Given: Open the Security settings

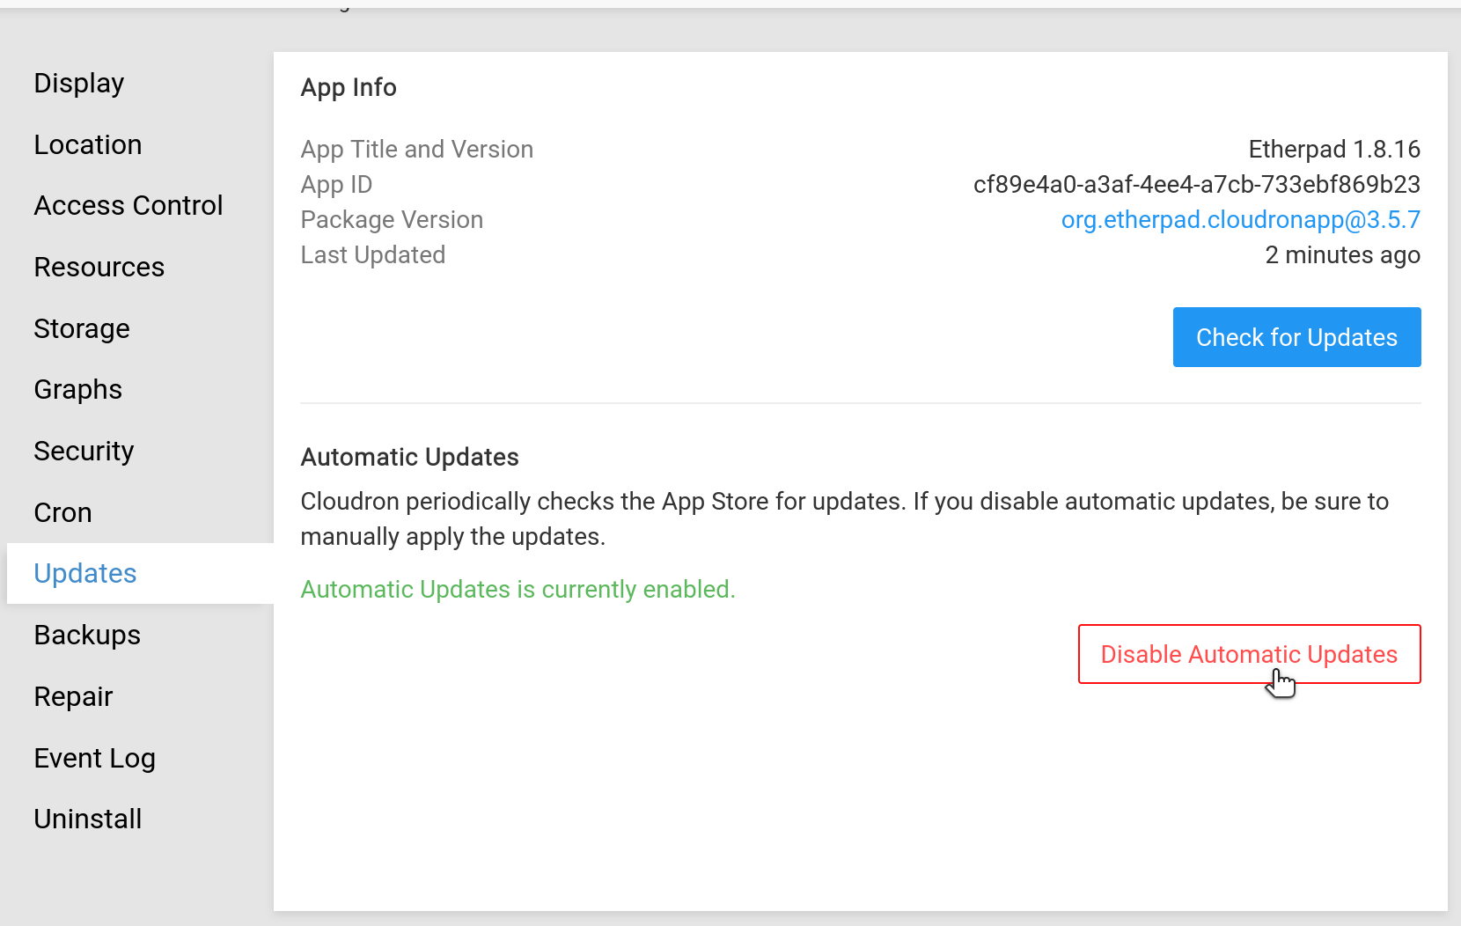Looking at the screenshot, I should (84, 451).
